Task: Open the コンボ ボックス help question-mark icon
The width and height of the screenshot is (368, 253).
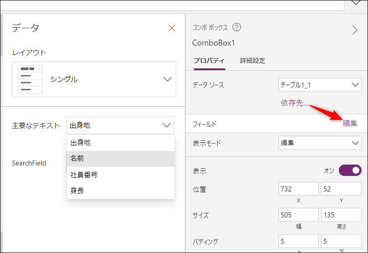Action: [x=237, y=27]
